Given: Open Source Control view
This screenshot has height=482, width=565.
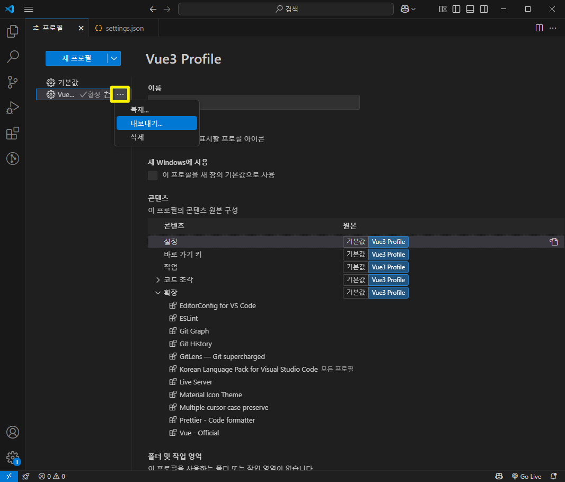Looking at the screenshot, I should click(x=13, y=82).
